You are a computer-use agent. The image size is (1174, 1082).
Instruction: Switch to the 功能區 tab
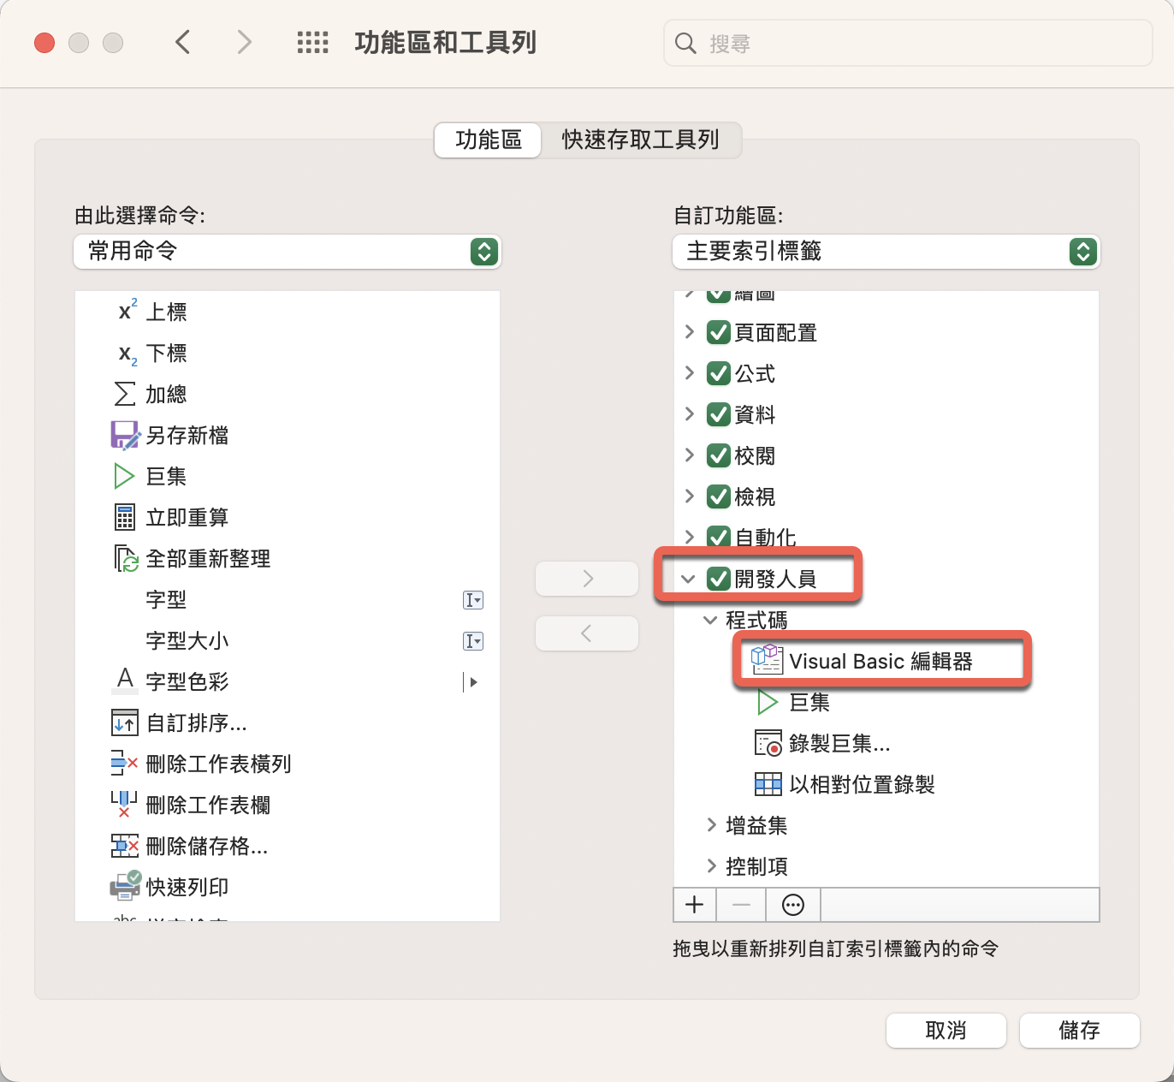pyautogui.click(x=489, y=140)
